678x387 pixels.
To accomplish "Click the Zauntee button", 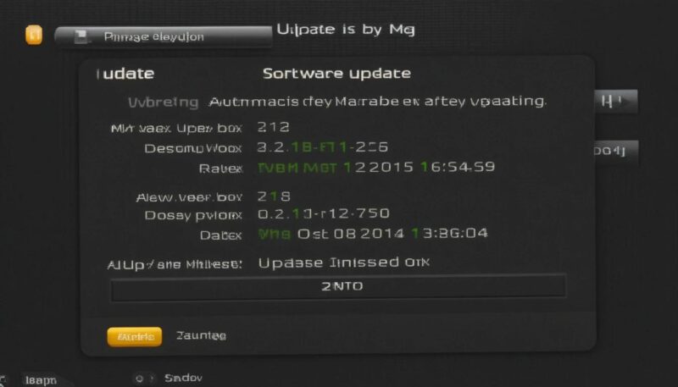I will [x=201, y=335].
